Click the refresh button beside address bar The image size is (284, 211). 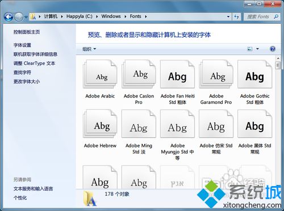coord(236,16)
